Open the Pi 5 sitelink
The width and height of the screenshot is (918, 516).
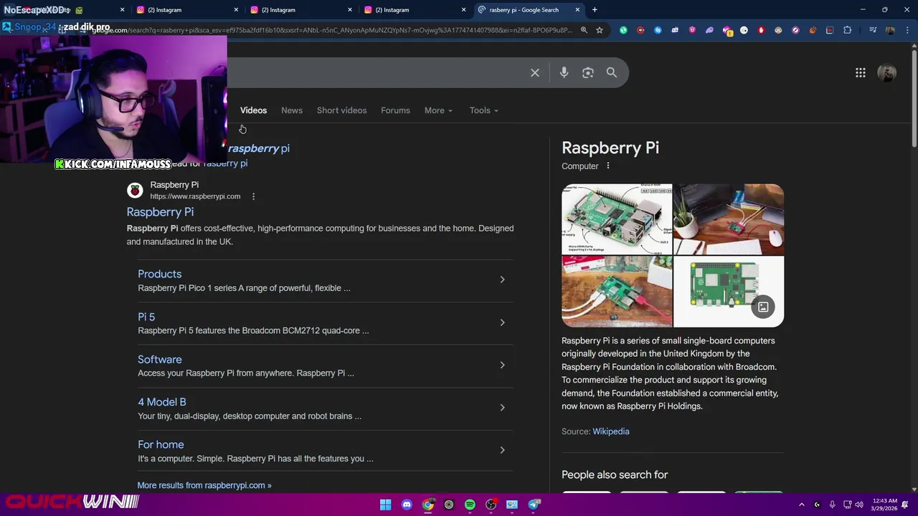coord(146,317)
